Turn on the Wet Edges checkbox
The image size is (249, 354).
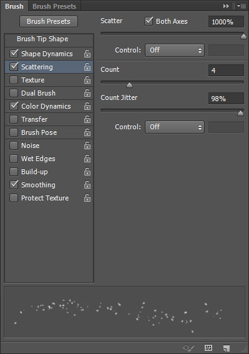(x=14, y=159)
